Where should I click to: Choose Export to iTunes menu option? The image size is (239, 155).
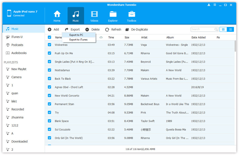click(x=78, y=40)
